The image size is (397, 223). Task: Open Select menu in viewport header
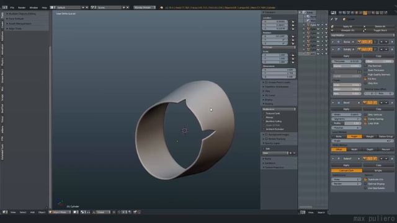pyautogui.click(x=23, y=212)
